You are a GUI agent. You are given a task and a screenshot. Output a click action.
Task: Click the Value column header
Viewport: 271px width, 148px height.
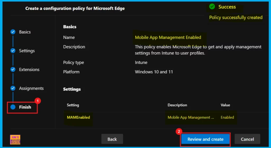pos(225,105)
